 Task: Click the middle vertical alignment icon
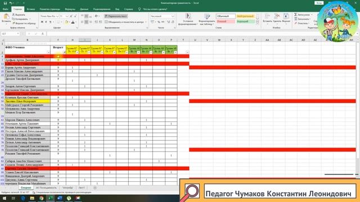point(86,16)
